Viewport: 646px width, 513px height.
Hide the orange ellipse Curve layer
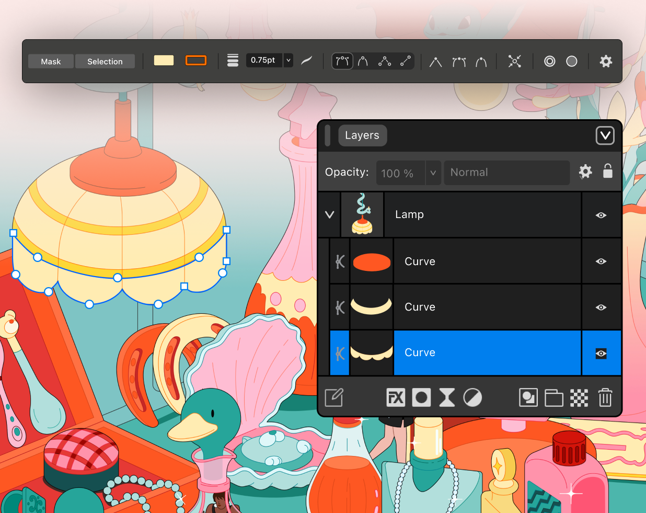click(601, 261)
